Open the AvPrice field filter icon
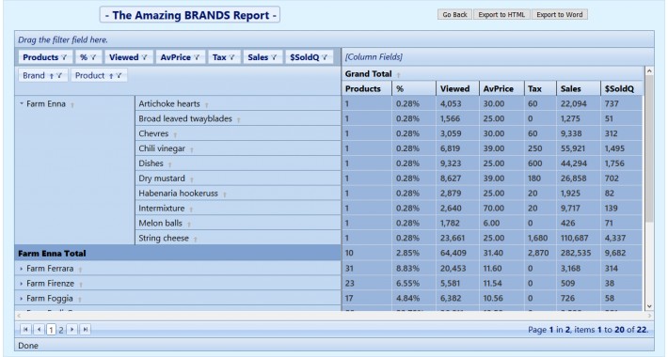Viewport: 668px width, 357px height. point(197,57)
